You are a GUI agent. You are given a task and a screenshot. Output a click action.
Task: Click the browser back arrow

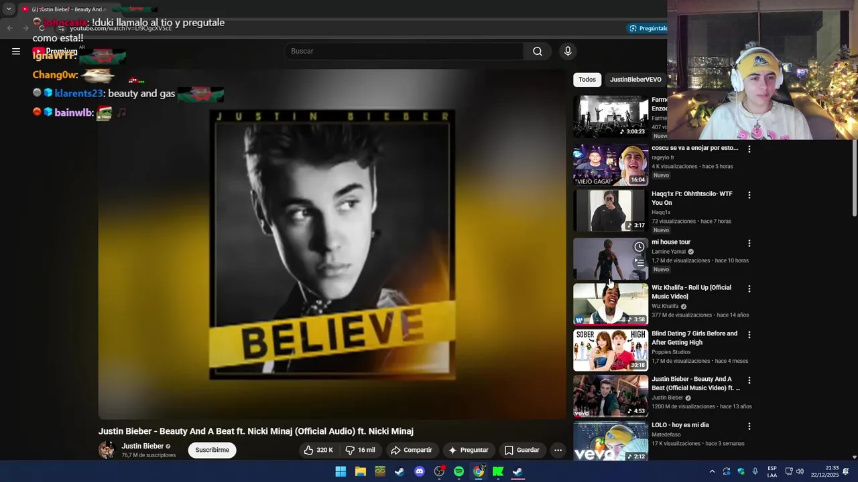coord(9,28)
